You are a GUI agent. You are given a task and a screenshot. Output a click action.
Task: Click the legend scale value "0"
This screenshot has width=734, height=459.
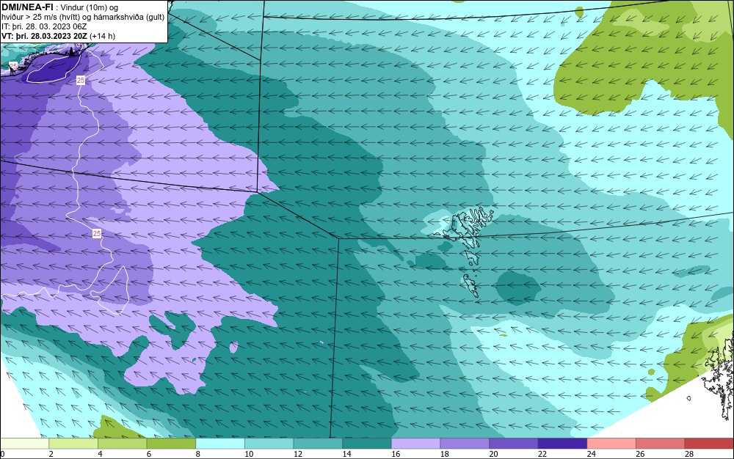pyautogui.click(x=2, y=454)
